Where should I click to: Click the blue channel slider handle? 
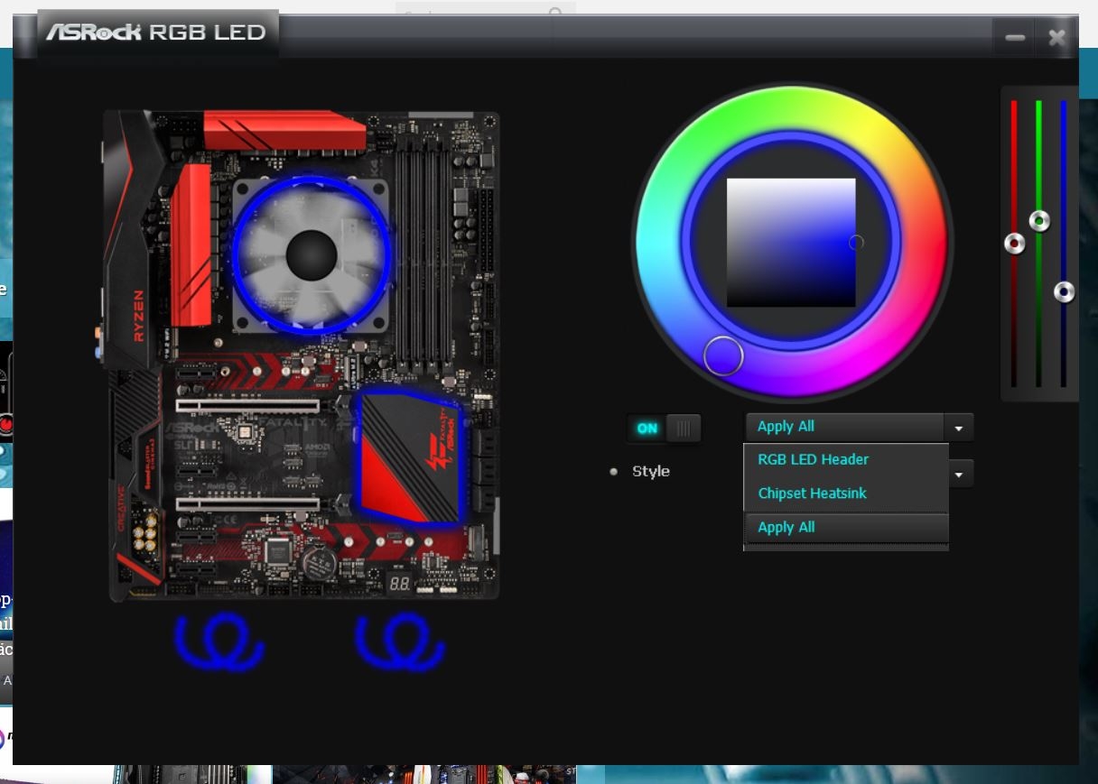pyautogui.click(x=1065, y=291)
